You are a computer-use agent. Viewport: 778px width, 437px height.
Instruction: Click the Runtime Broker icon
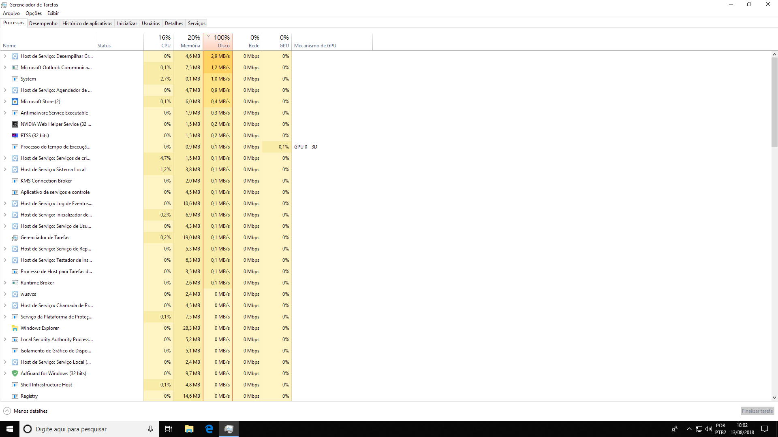(15, 283)
